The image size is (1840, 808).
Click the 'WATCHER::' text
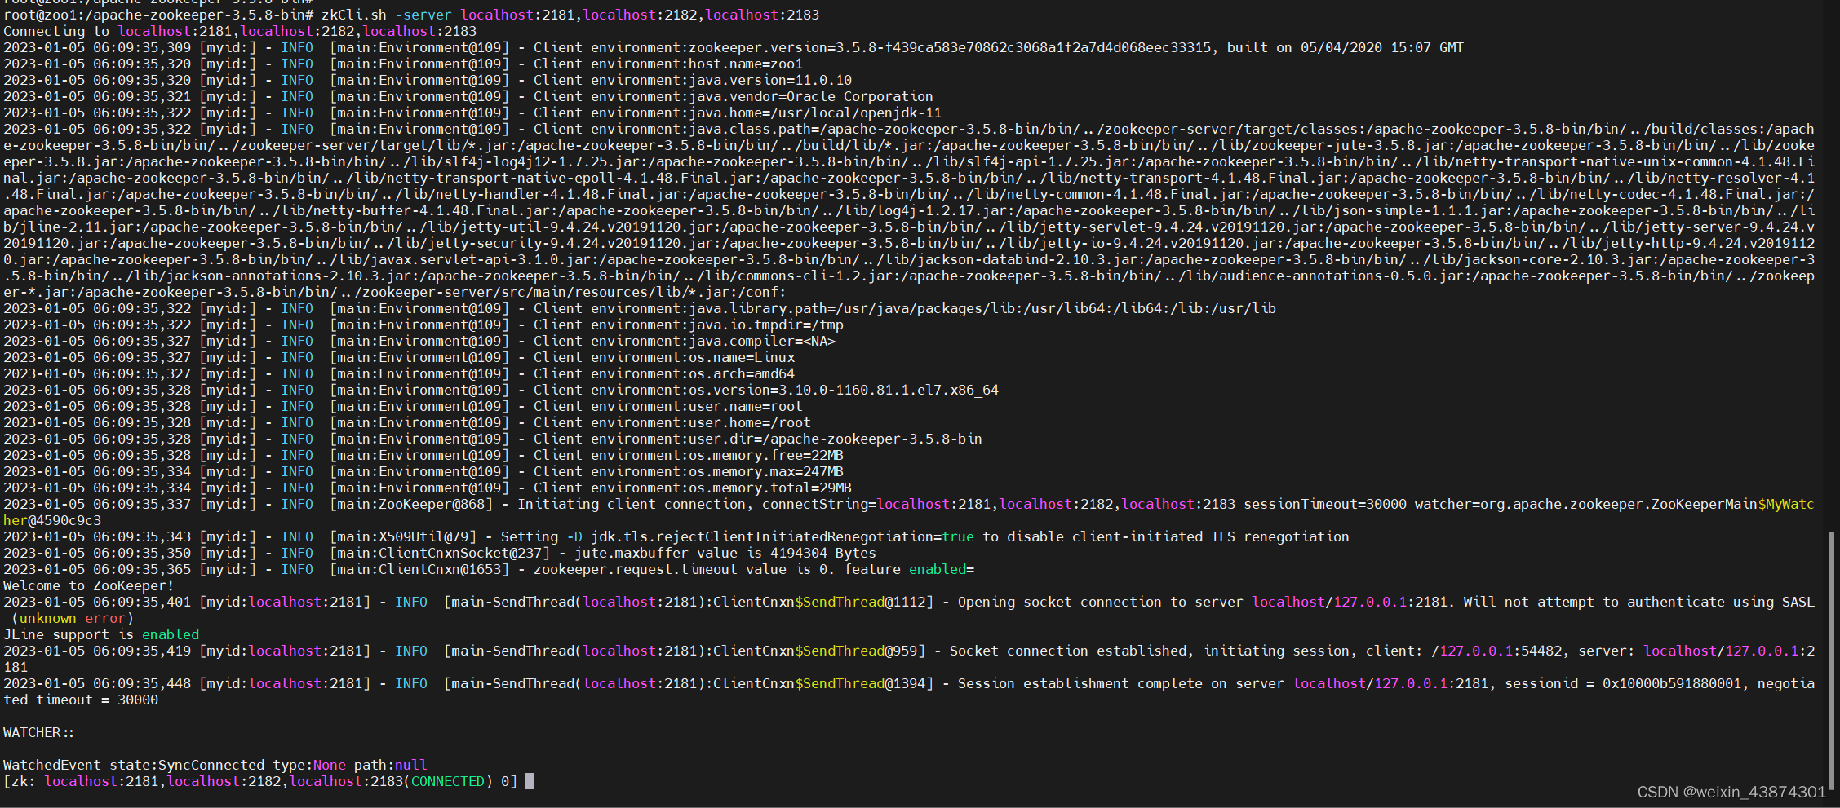[x=38, y=732]
